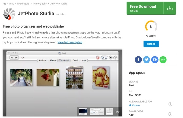Click the JetPhoto Studio pinwheel logo

point(9,14)
